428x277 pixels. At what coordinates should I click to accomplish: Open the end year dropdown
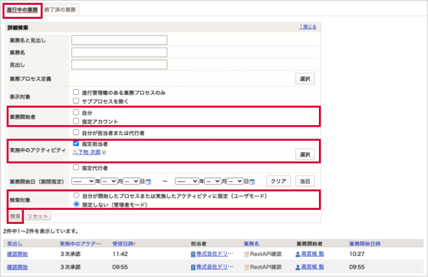187,181
